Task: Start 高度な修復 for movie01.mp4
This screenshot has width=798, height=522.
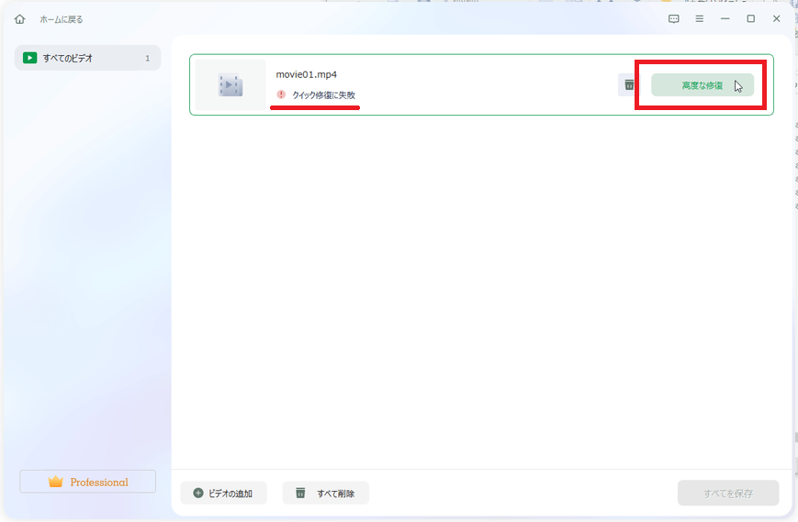Action: click(x=702, y=85)
